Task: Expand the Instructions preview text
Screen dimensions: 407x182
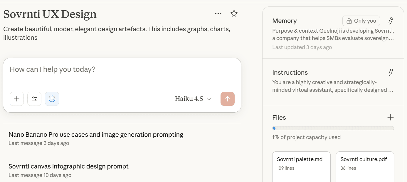Action: pos(333,86)
